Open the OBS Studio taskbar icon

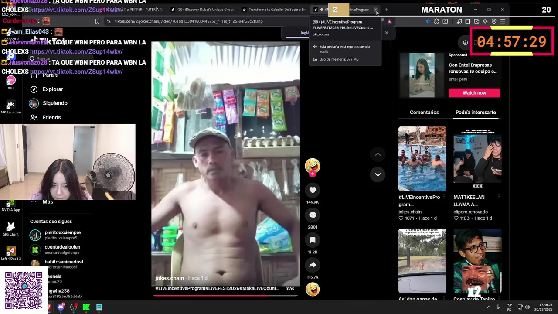tap(74, 307)
